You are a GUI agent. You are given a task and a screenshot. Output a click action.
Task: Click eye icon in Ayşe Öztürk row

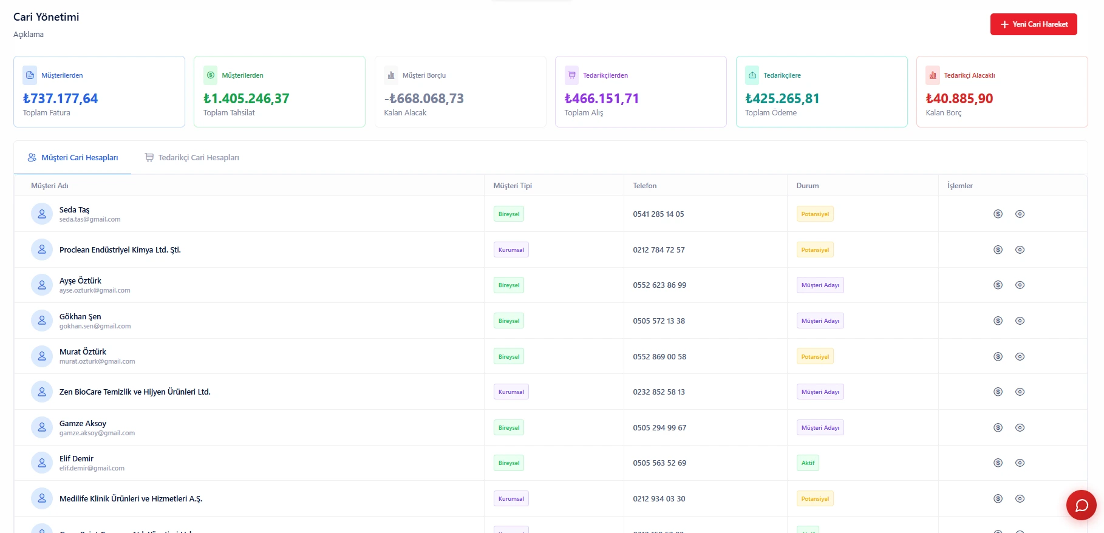(1020, 285)
